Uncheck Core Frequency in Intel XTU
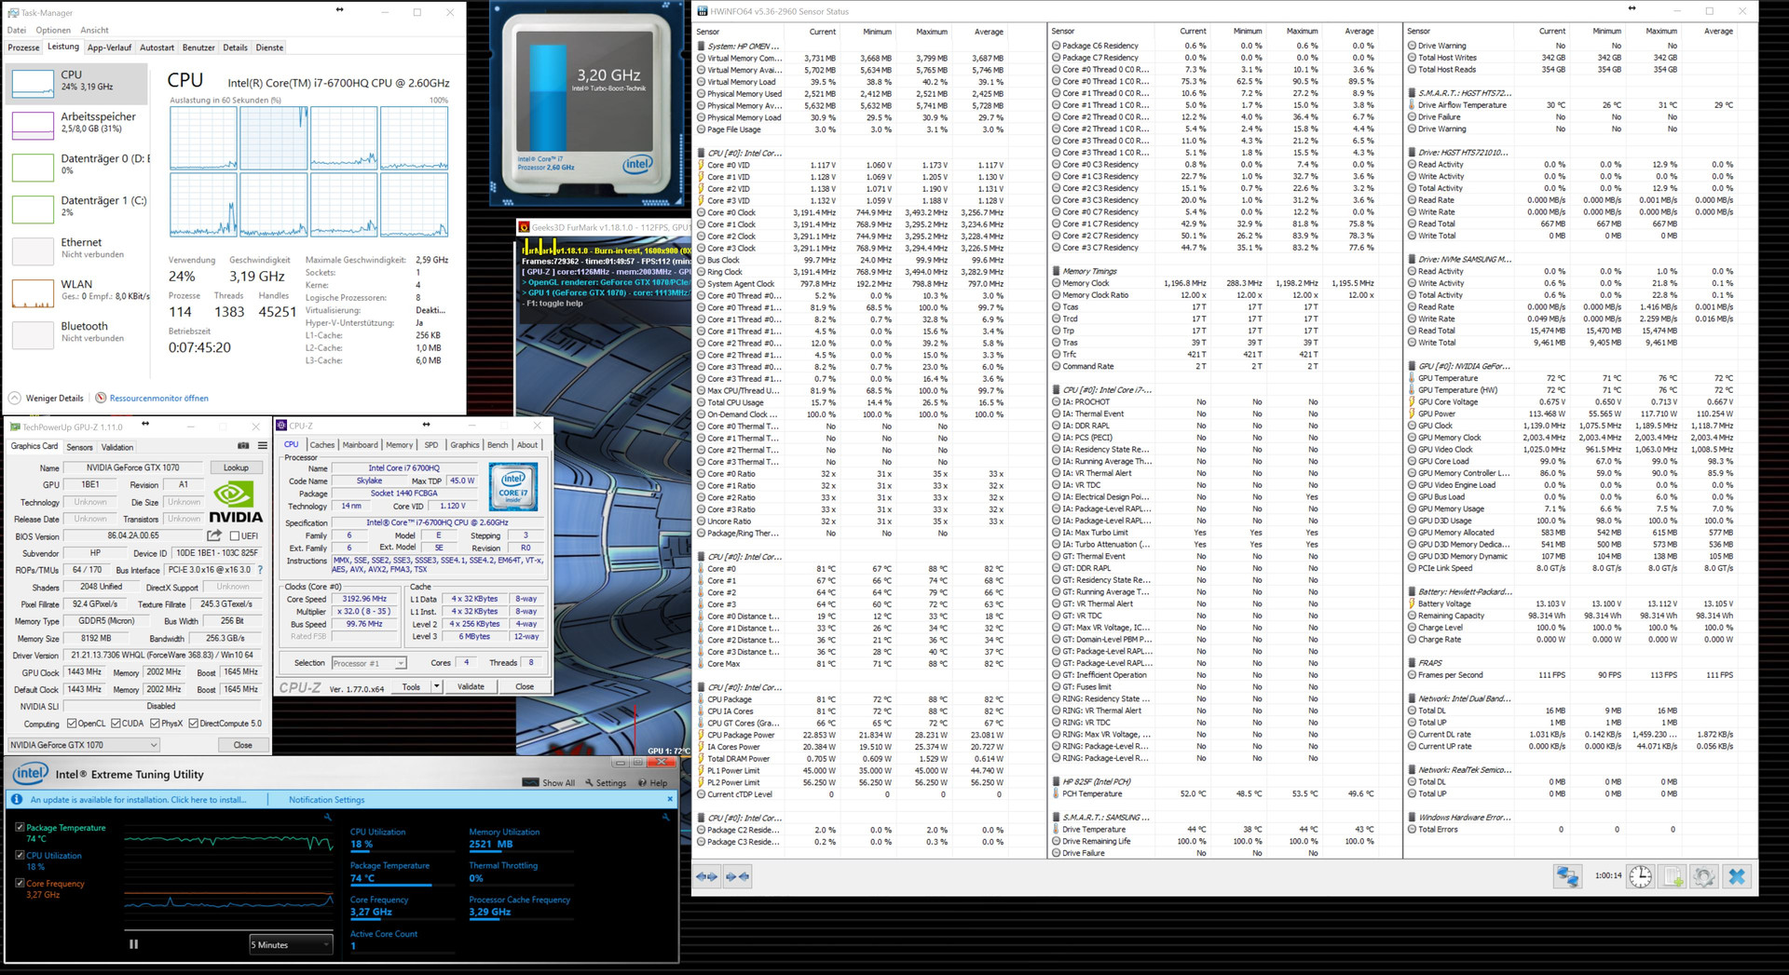Viewport: 1789px width, 975px height. click(20, 883)
